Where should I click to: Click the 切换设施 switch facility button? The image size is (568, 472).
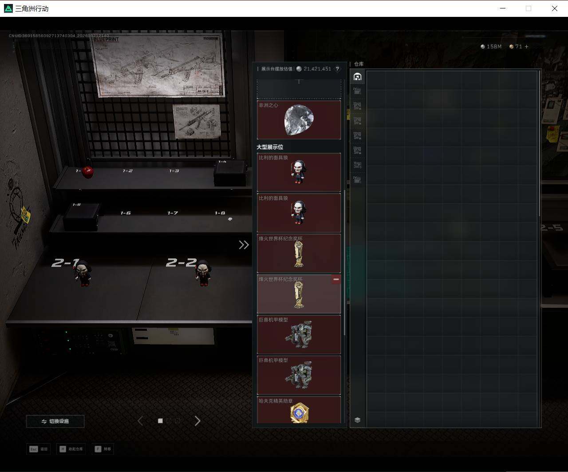(x=55, y=421)
